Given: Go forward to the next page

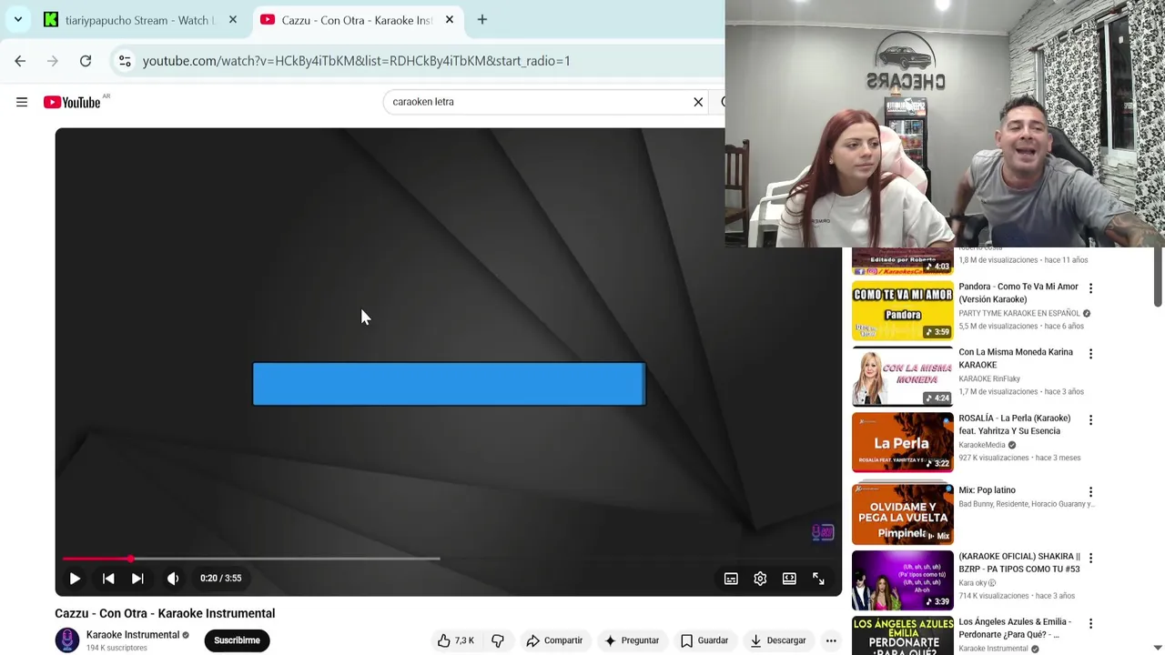Looking at the screenshot, I should coord(53,61).
